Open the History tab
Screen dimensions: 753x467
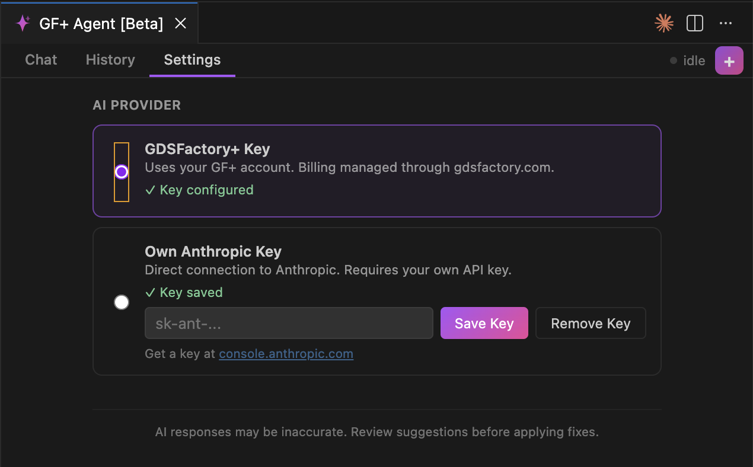click(110, 60)
